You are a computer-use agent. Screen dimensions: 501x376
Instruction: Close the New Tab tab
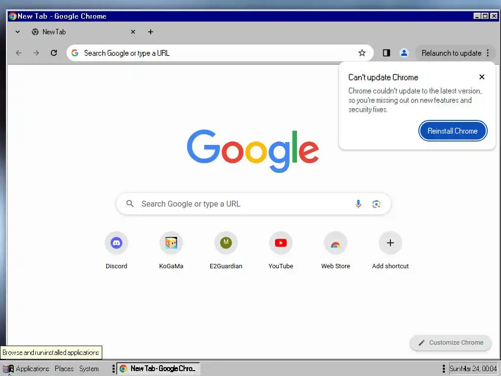[x=133, y=32]
